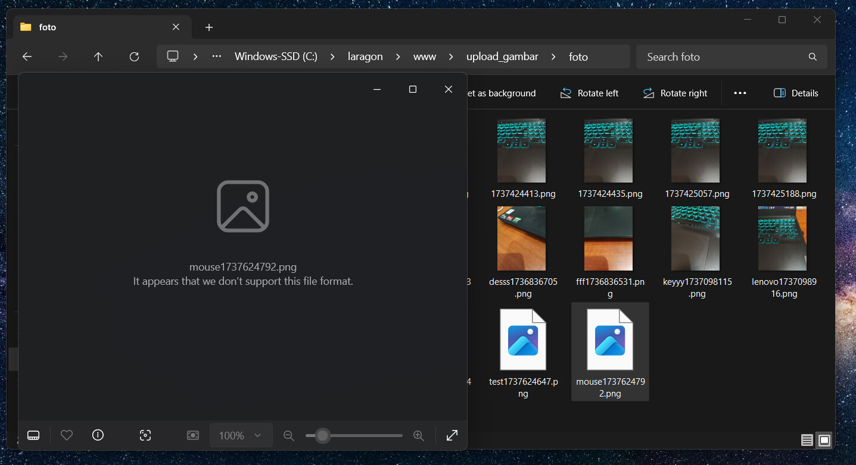Select upload_gambar in the address breadcrumb
The image size is (856, 465).
pyautogui.click(x=502, y=57)
